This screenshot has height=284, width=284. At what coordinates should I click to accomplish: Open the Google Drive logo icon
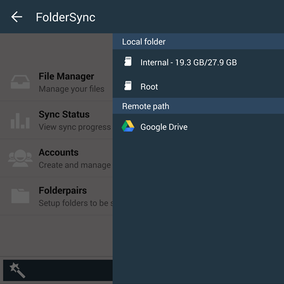pos(128,126)
